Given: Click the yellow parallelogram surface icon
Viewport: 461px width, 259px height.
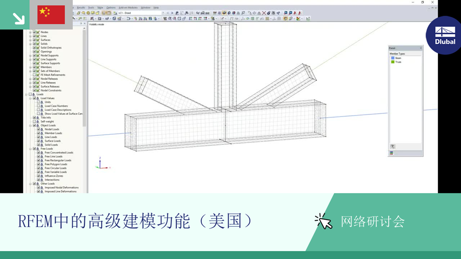Looking at the screenshot, I should [78, 13].
